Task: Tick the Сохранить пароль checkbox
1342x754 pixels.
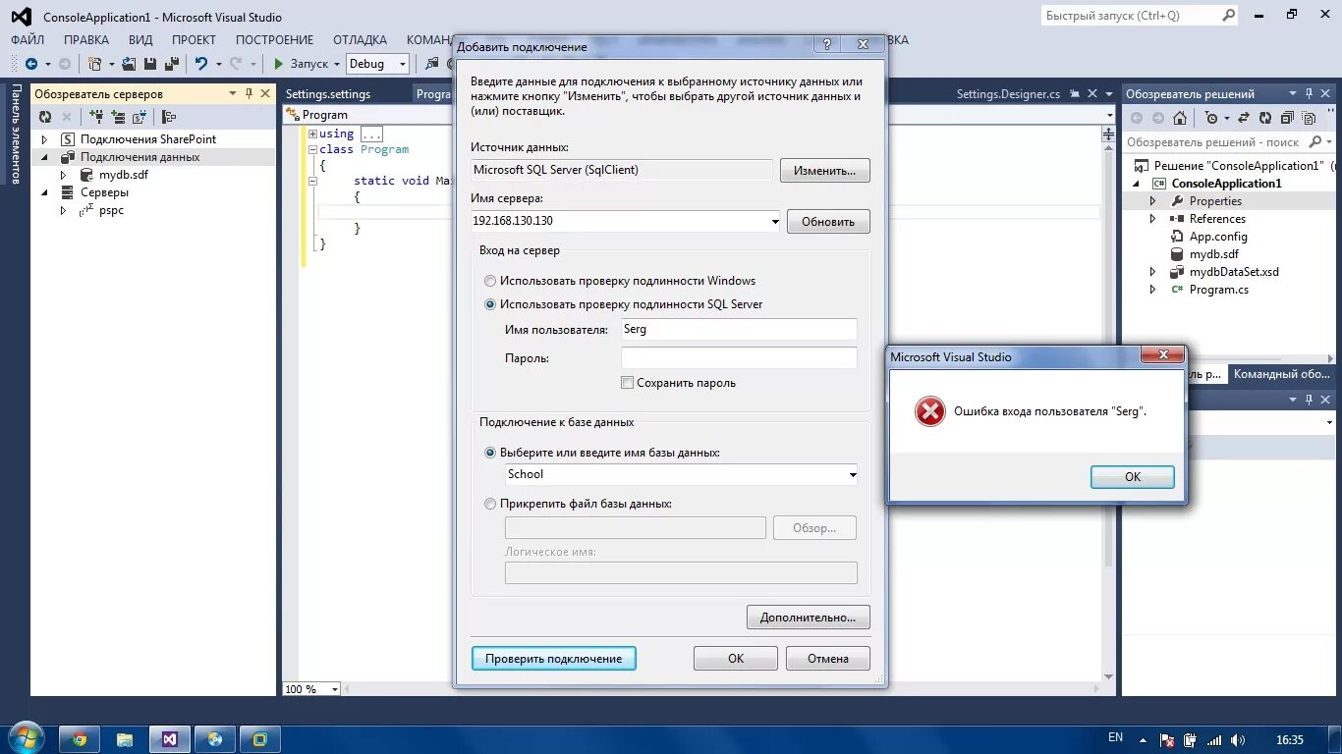Action: [628, 383]
